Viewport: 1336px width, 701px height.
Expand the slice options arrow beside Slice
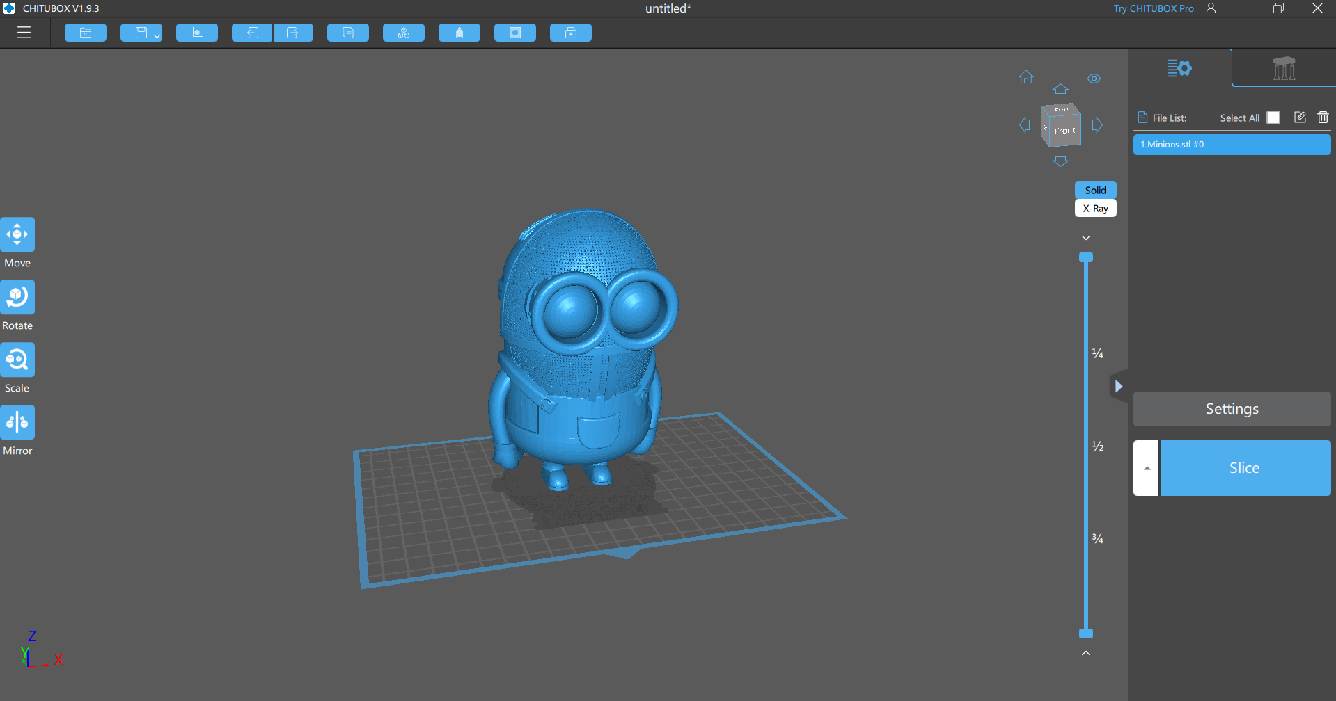click(x=1146, y=468)
